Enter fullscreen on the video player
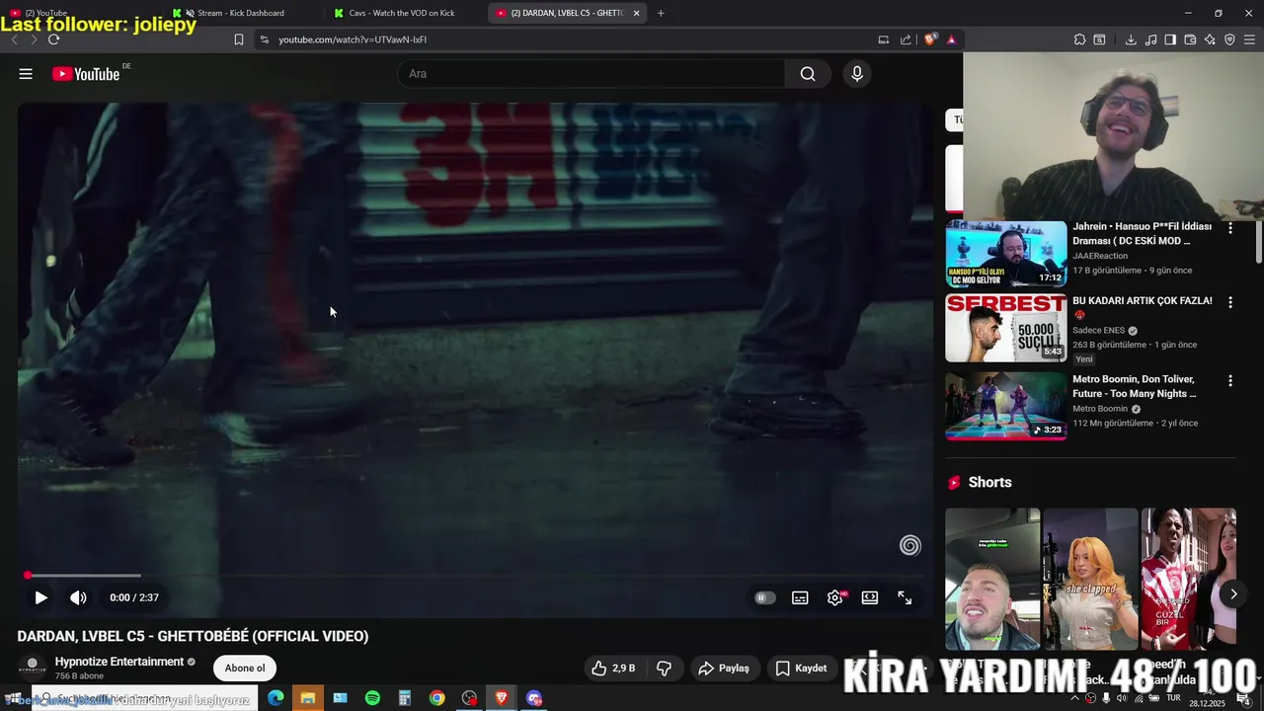The width and height of the screenshot is (1264, 711). click(905, 597)
